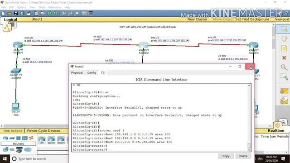This screenshot has width=290, height=163.
Task: Open the Custom Devices Dialog icon
Action: point(91,13)
